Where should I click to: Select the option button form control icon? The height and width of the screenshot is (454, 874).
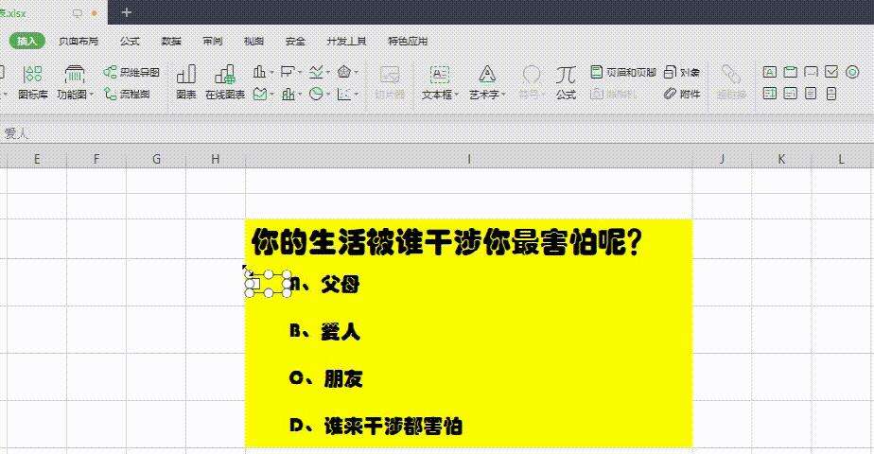click(852, 72)
